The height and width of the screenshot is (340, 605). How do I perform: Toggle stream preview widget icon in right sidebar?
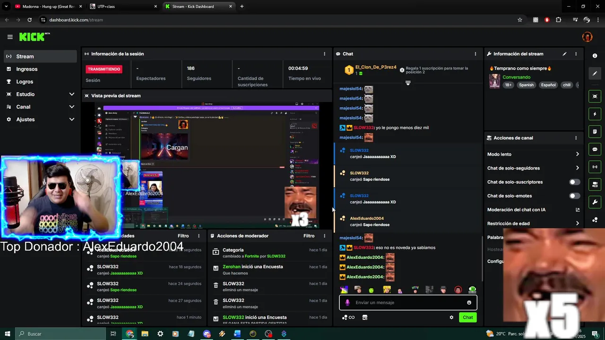tap(595, 96)
